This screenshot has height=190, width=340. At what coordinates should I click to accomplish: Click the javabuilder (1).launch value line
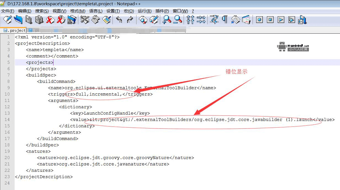tap(202, 120)
